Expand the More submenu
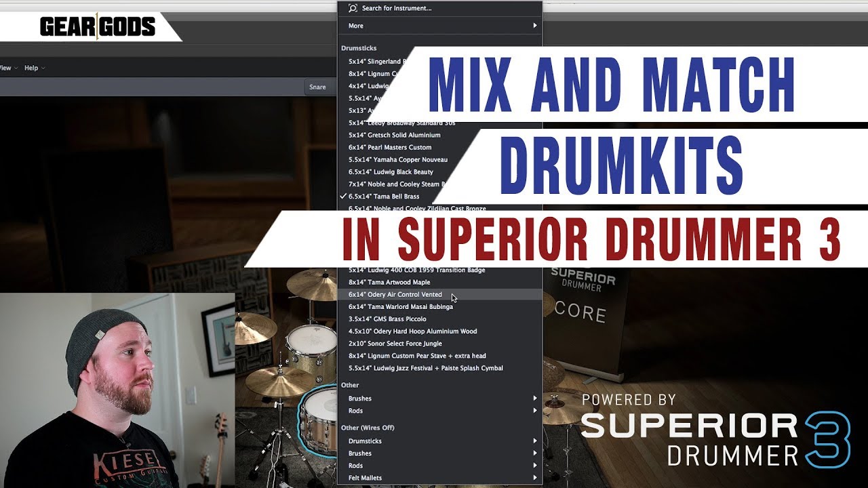 [x=439, y=26]
